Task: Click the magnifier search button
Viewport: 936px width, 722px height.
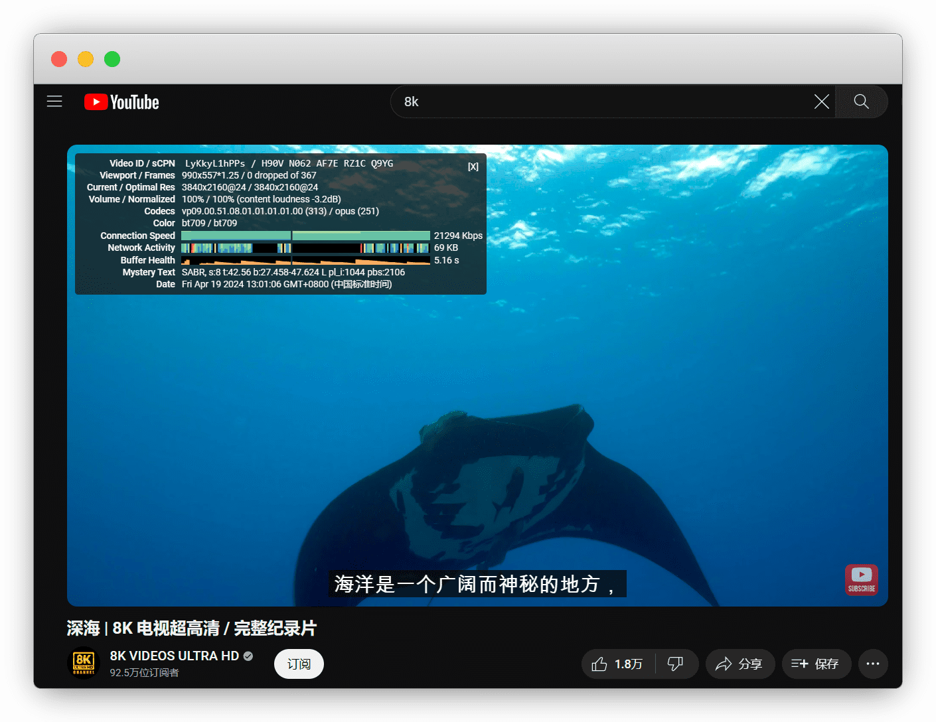Action: [861, 102]
